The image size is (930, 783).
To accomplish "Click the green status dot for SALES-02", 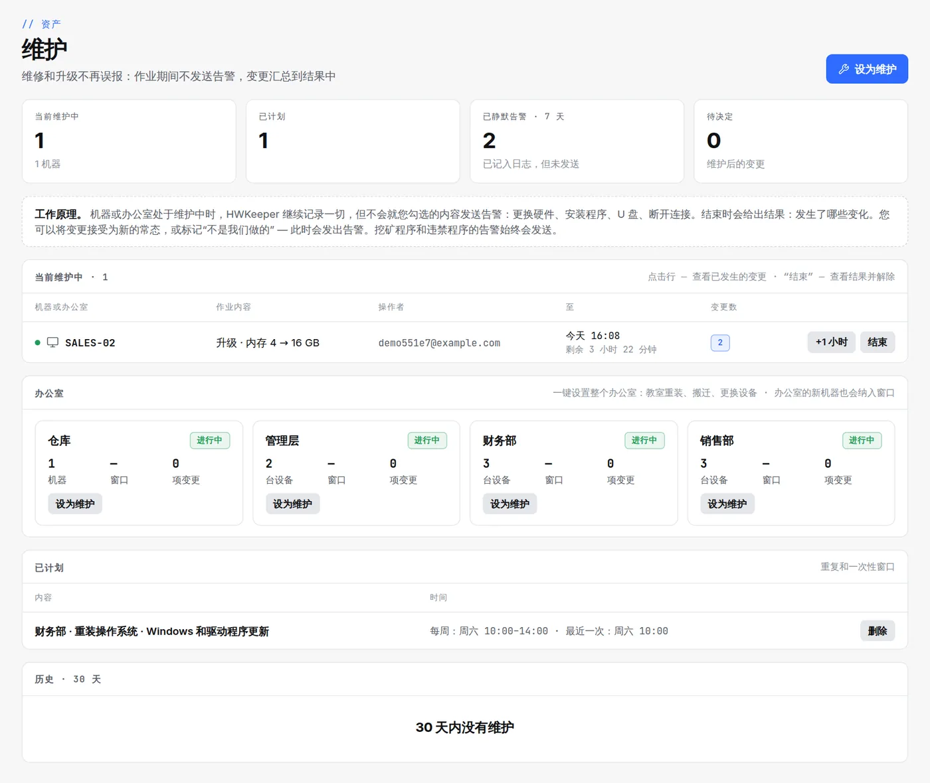I will [x=37, y=342].
